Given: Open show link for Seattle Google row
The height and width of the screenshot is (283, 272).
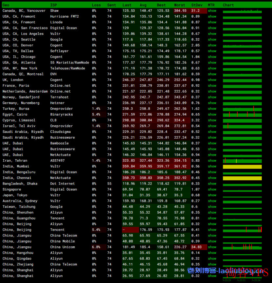Looking at the screenshot, I should [212, 40].
